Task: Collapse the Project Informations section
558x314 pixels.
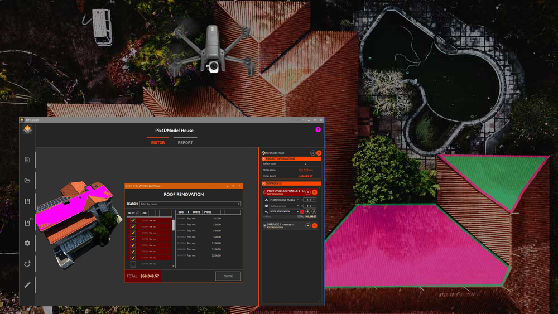Action: point(264,158)
